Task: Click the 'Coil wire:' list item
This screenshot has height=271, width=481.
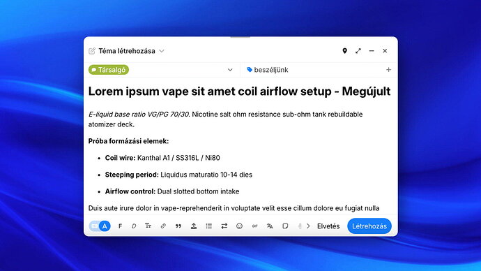Action: (x=162, y=158)
